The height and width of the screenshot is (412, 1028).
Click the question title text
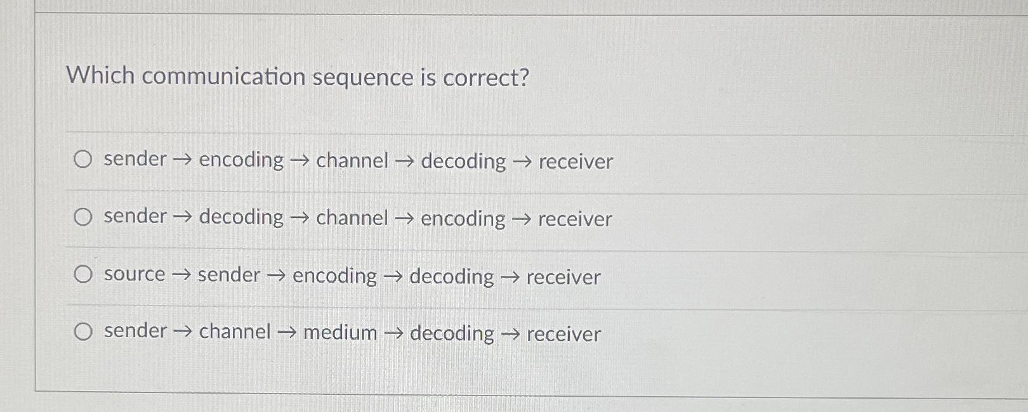(297, 77)
